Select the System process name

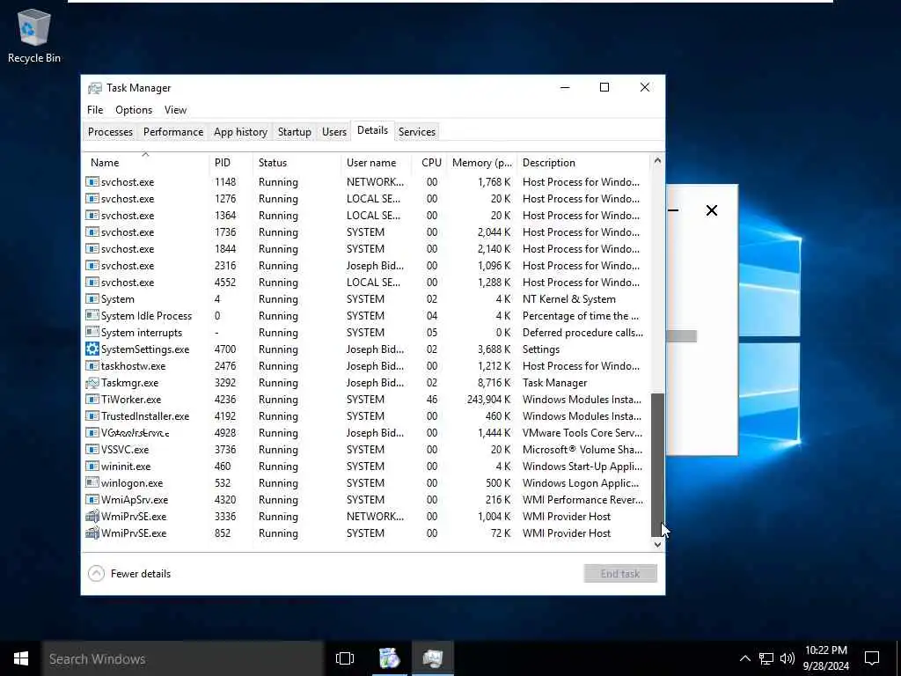(x=118, y=299)
